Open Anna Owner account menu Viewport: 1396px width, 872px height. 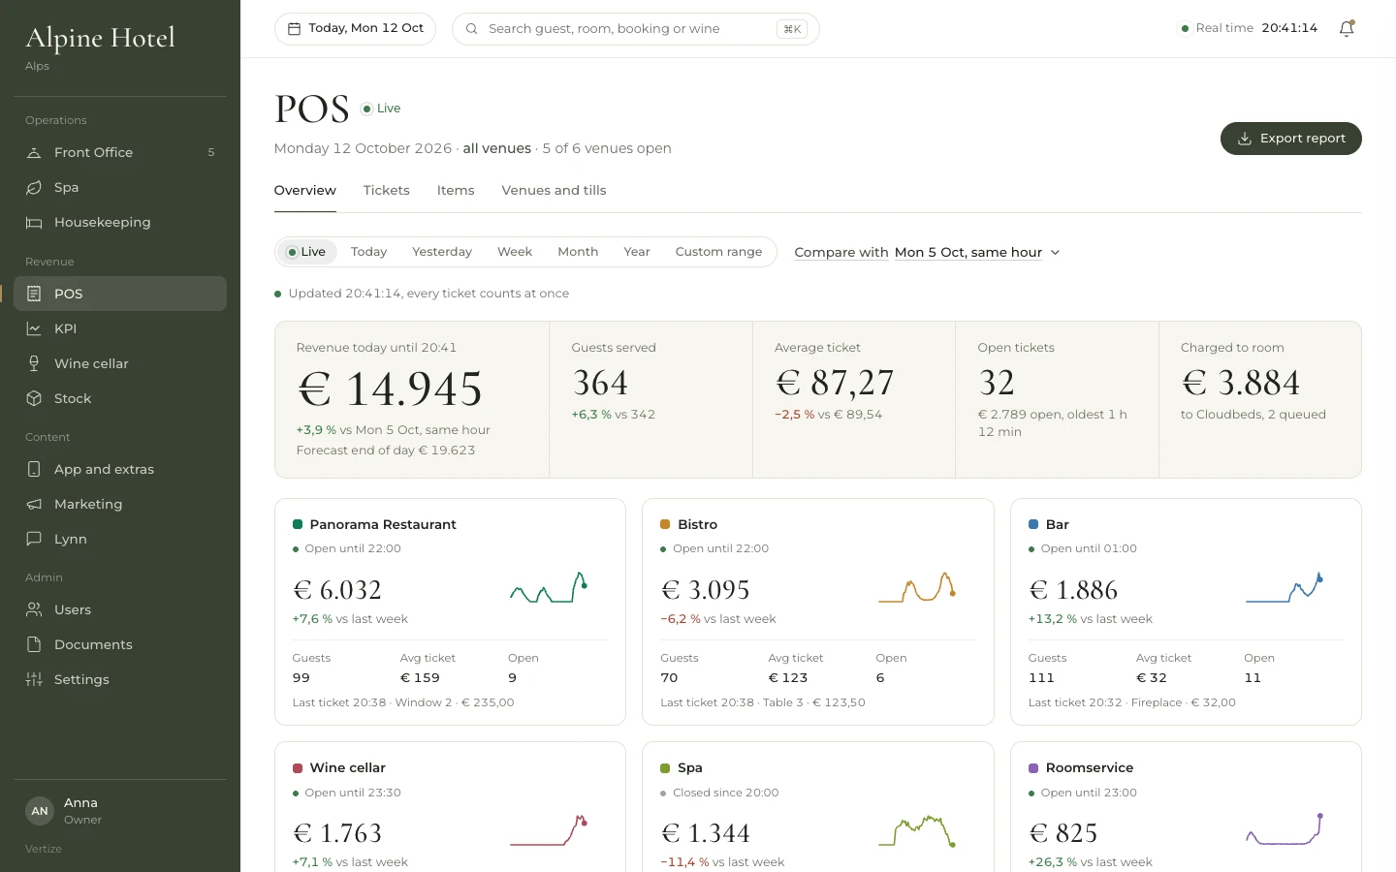click(120, 811)
